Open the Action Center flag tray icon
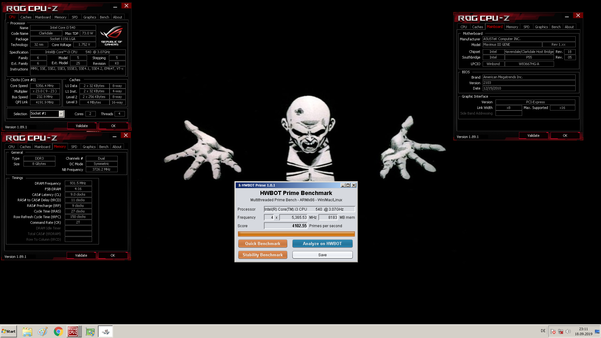601x338 pixels. click(x=553, y=332)
